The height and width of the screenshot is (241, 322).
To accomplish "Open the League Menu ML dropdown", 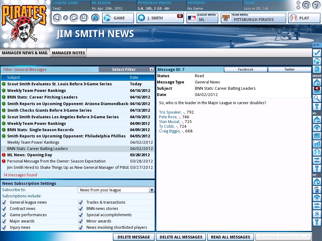I will [x=202, y=18].
